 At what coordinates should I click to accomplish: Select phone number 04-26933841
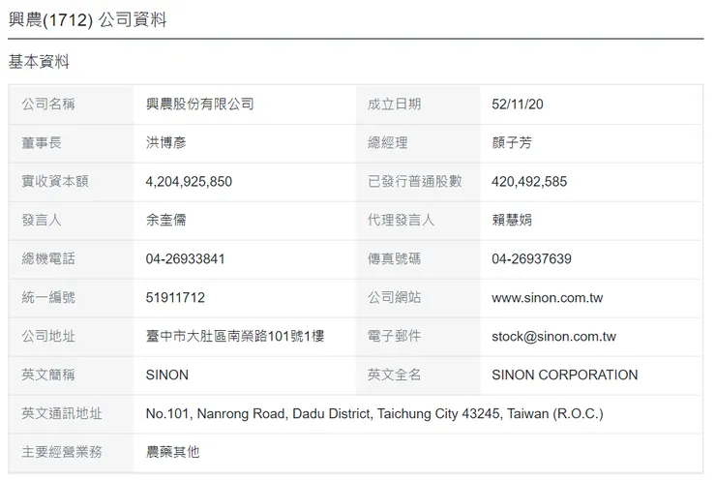[x=186, y=259]
